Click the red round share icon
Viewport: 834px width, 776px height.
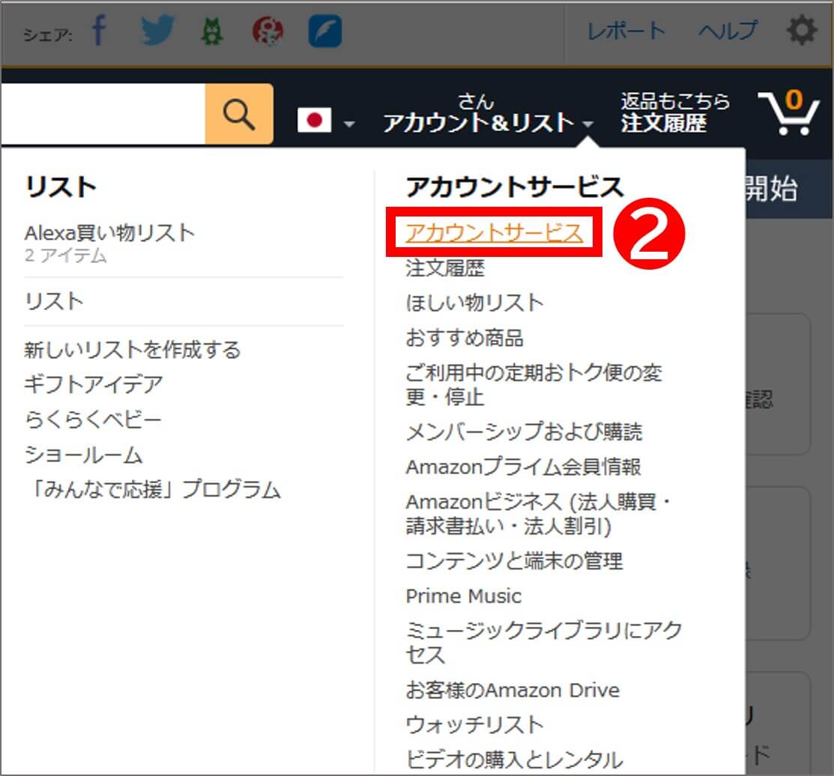[x=268, y=31]
